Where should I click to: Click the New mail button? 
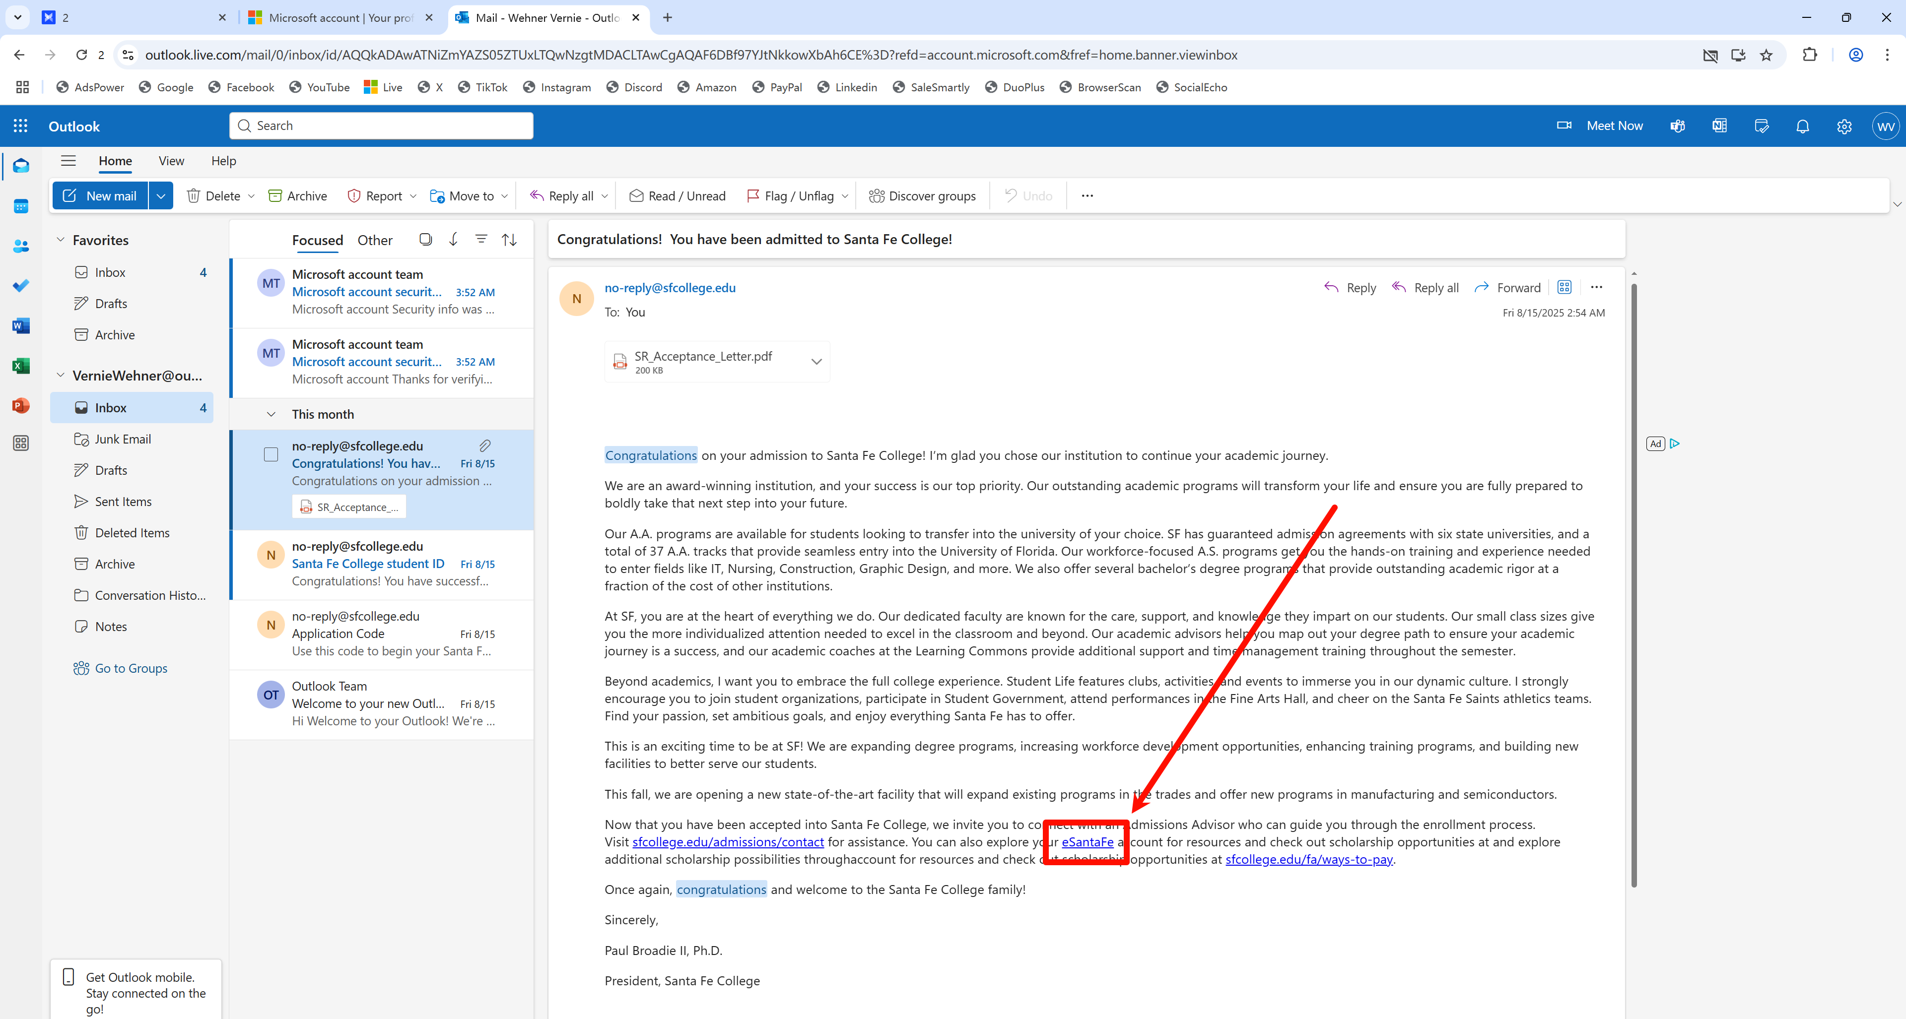point(101,195)
